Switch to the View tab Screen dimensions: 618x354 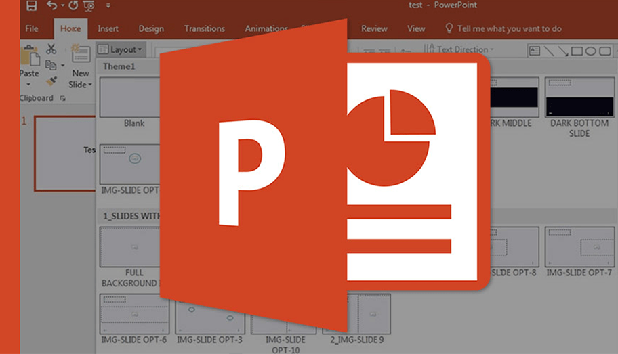pyautogui.click(x=416, y=28)
